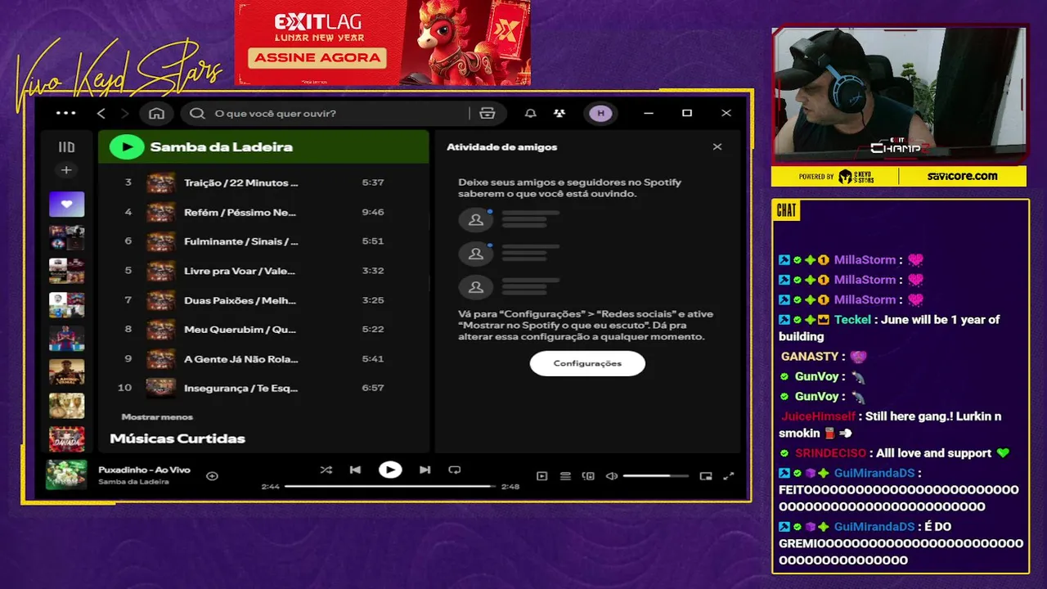Click the savicore.com label under webcam
Viewport: 1047px width, 589px height.
(962, 176)
